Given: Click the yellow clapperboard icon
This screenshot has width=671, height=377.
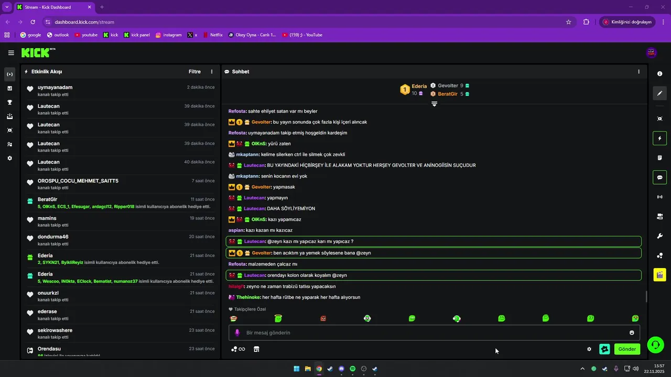Looking at the screenshot, I should point(659,274).
